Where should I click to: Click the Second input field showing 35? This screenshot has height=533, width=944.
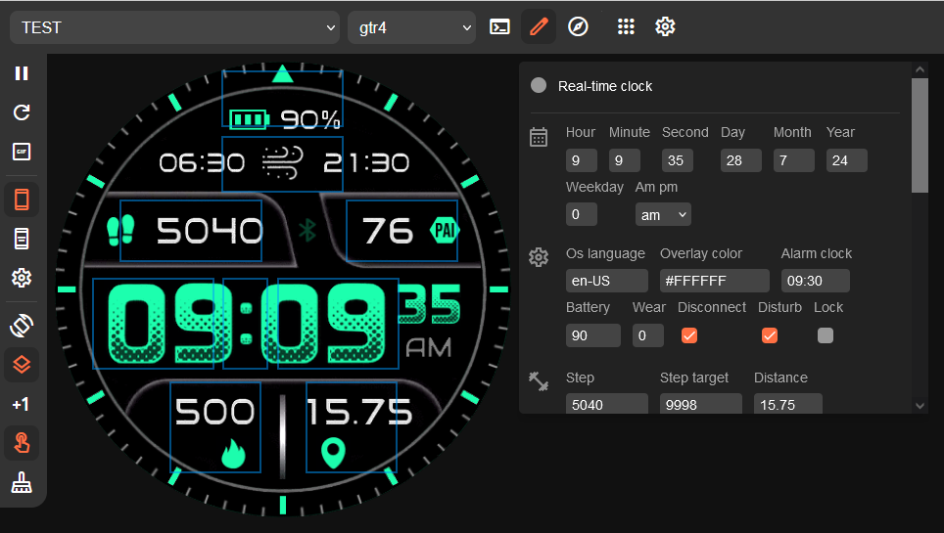(x=678, y=160)
